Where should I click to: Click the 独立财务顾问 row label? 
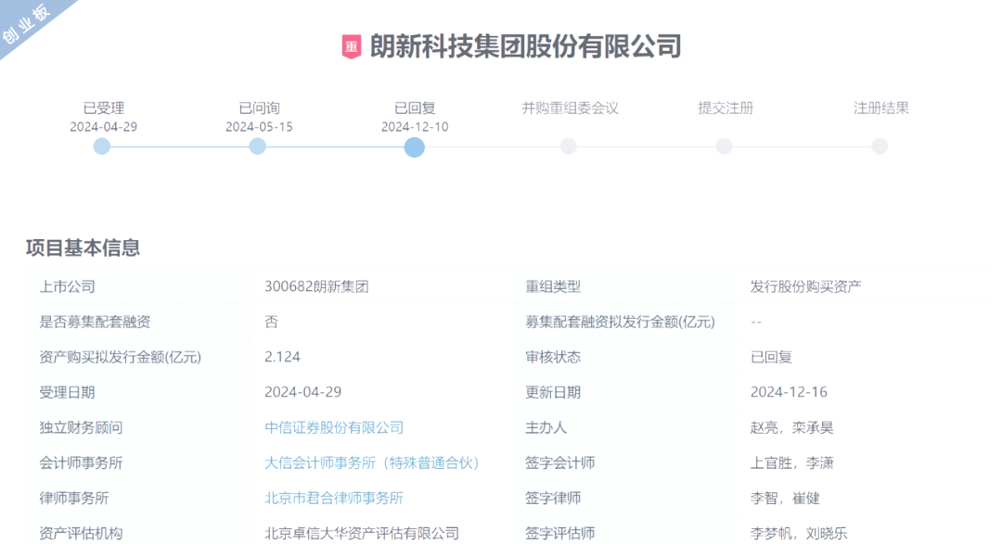click(x=81, y=427)
